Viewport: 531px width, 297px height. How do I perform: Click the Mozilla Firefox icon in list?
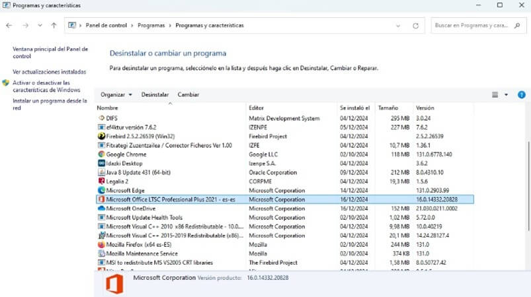pyautogui.click(x=101, y=245)
